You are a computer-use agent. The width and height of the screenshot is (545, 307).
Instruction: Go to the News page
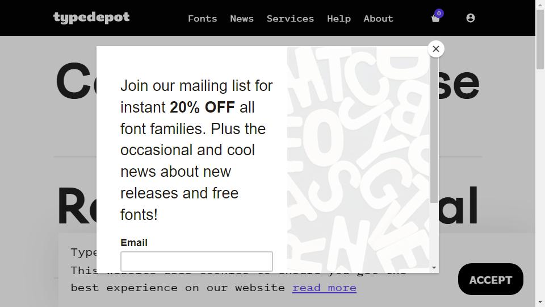(x=242, y=19)
